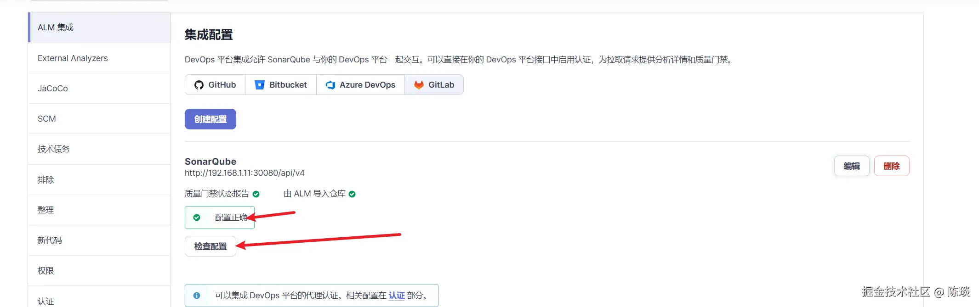Click the Bitbucket logo icon

260,85
